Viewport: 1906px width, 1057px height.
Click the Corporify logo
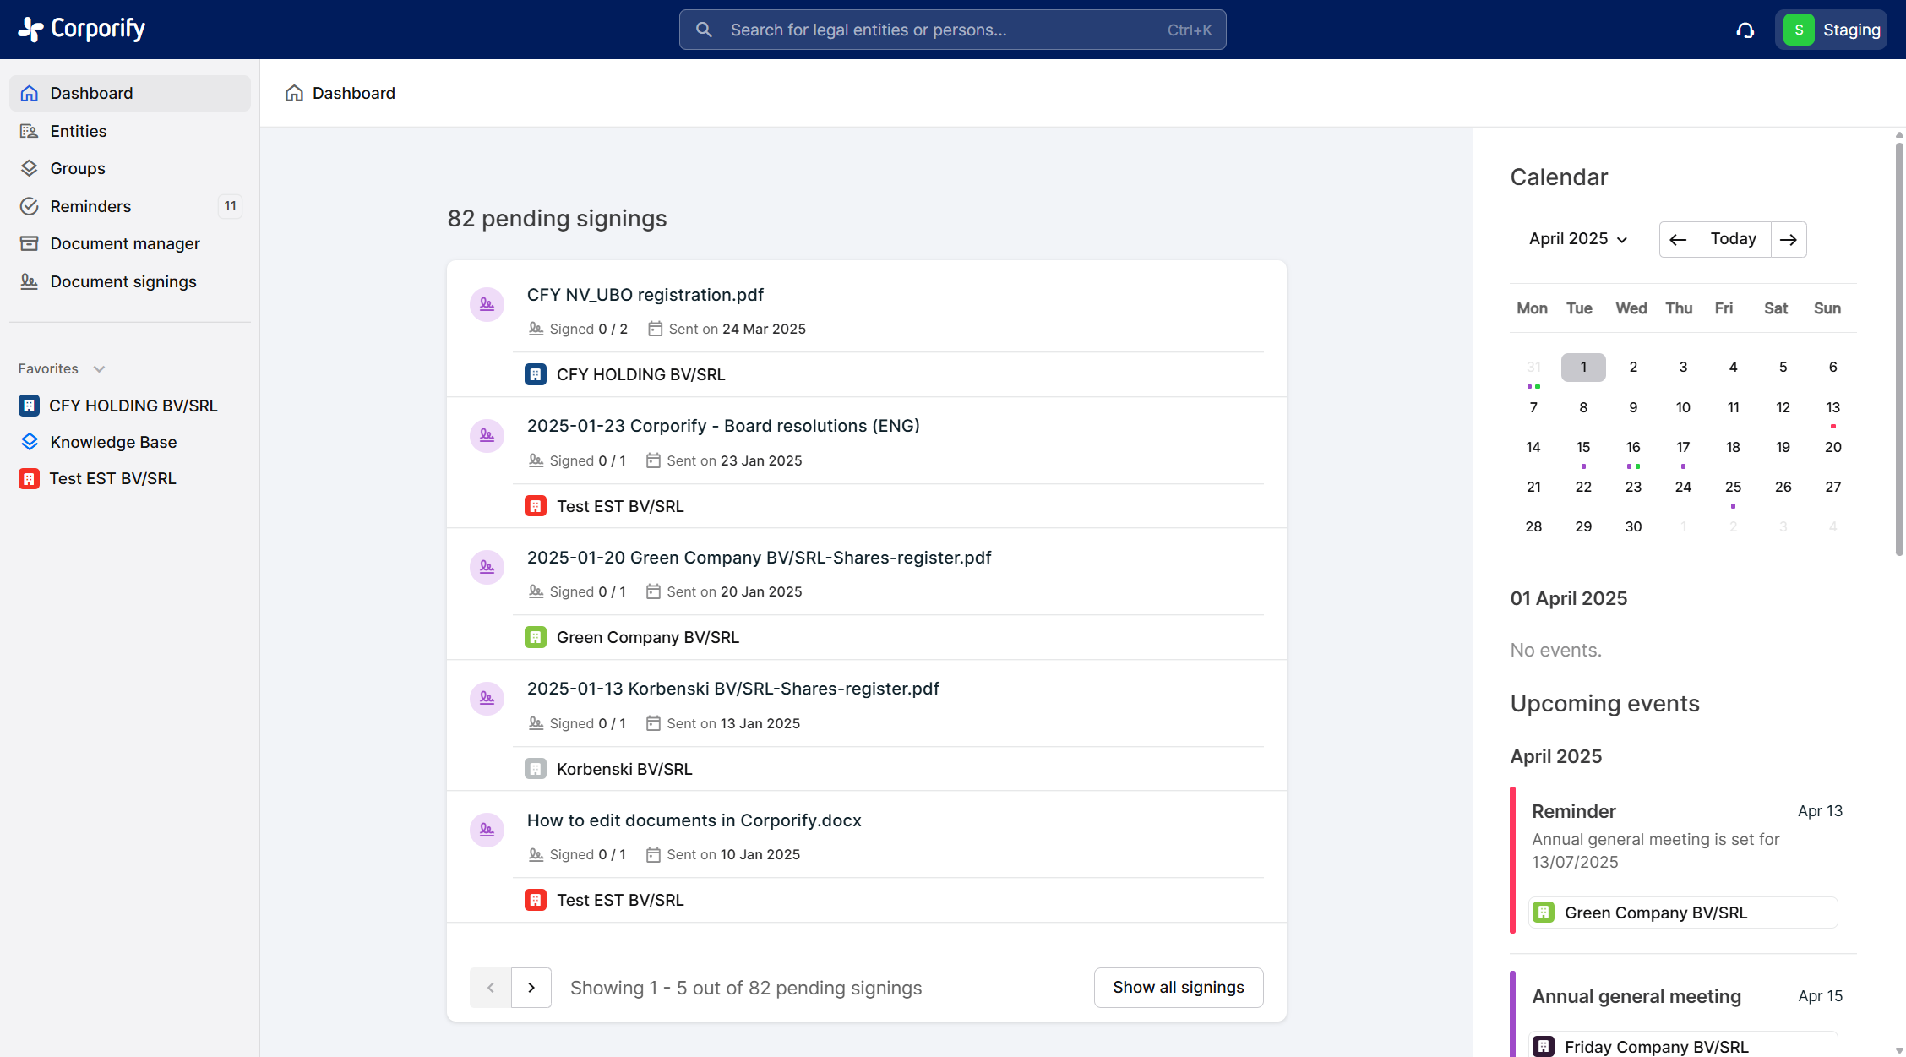coord(82,29)
